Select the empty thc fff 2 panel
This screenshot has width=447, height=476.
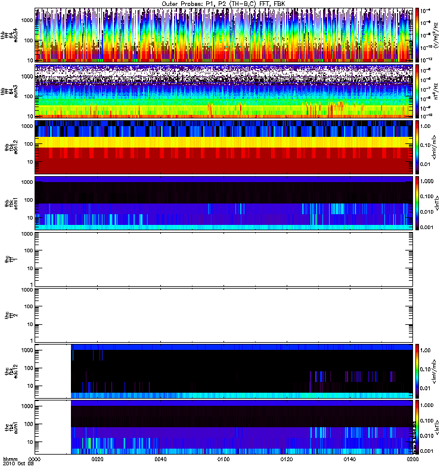pyautogui.click(x=224, y=315)
